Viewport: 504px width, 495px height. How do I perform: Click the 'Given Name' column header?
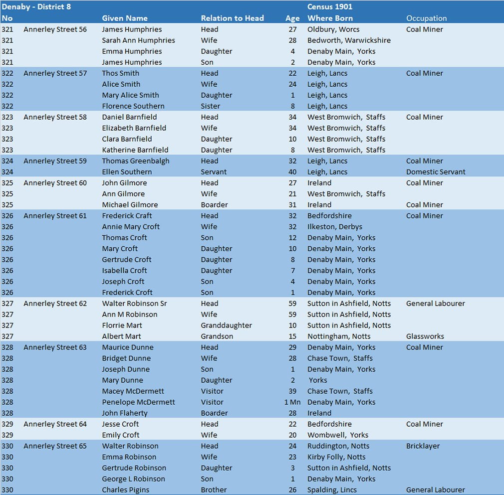pyautogui.click(x=125, y=18)
